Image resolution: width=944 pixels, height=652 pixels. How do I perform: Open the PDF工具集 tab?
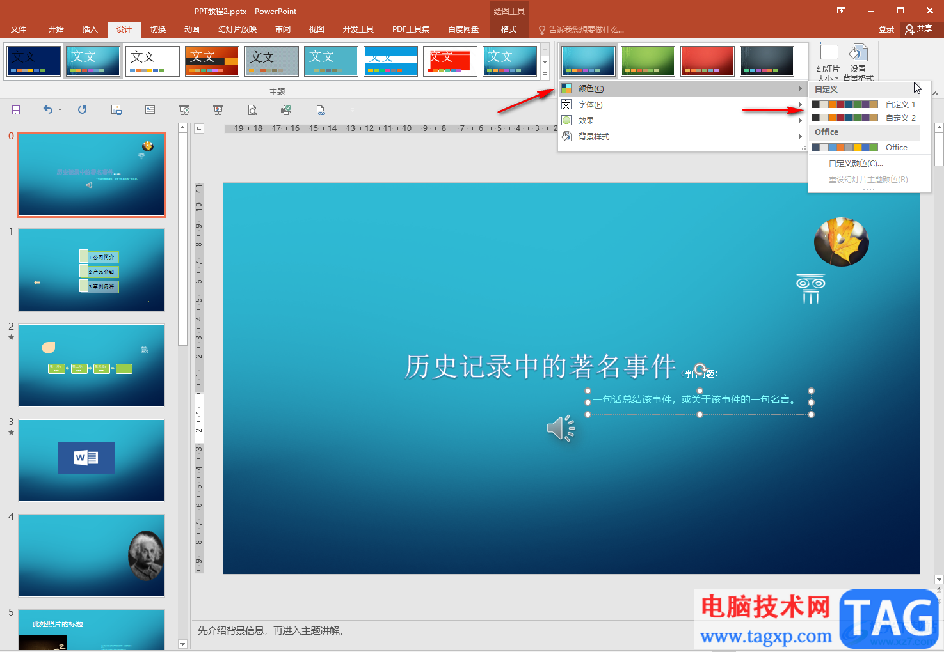(x=411, y=29)
